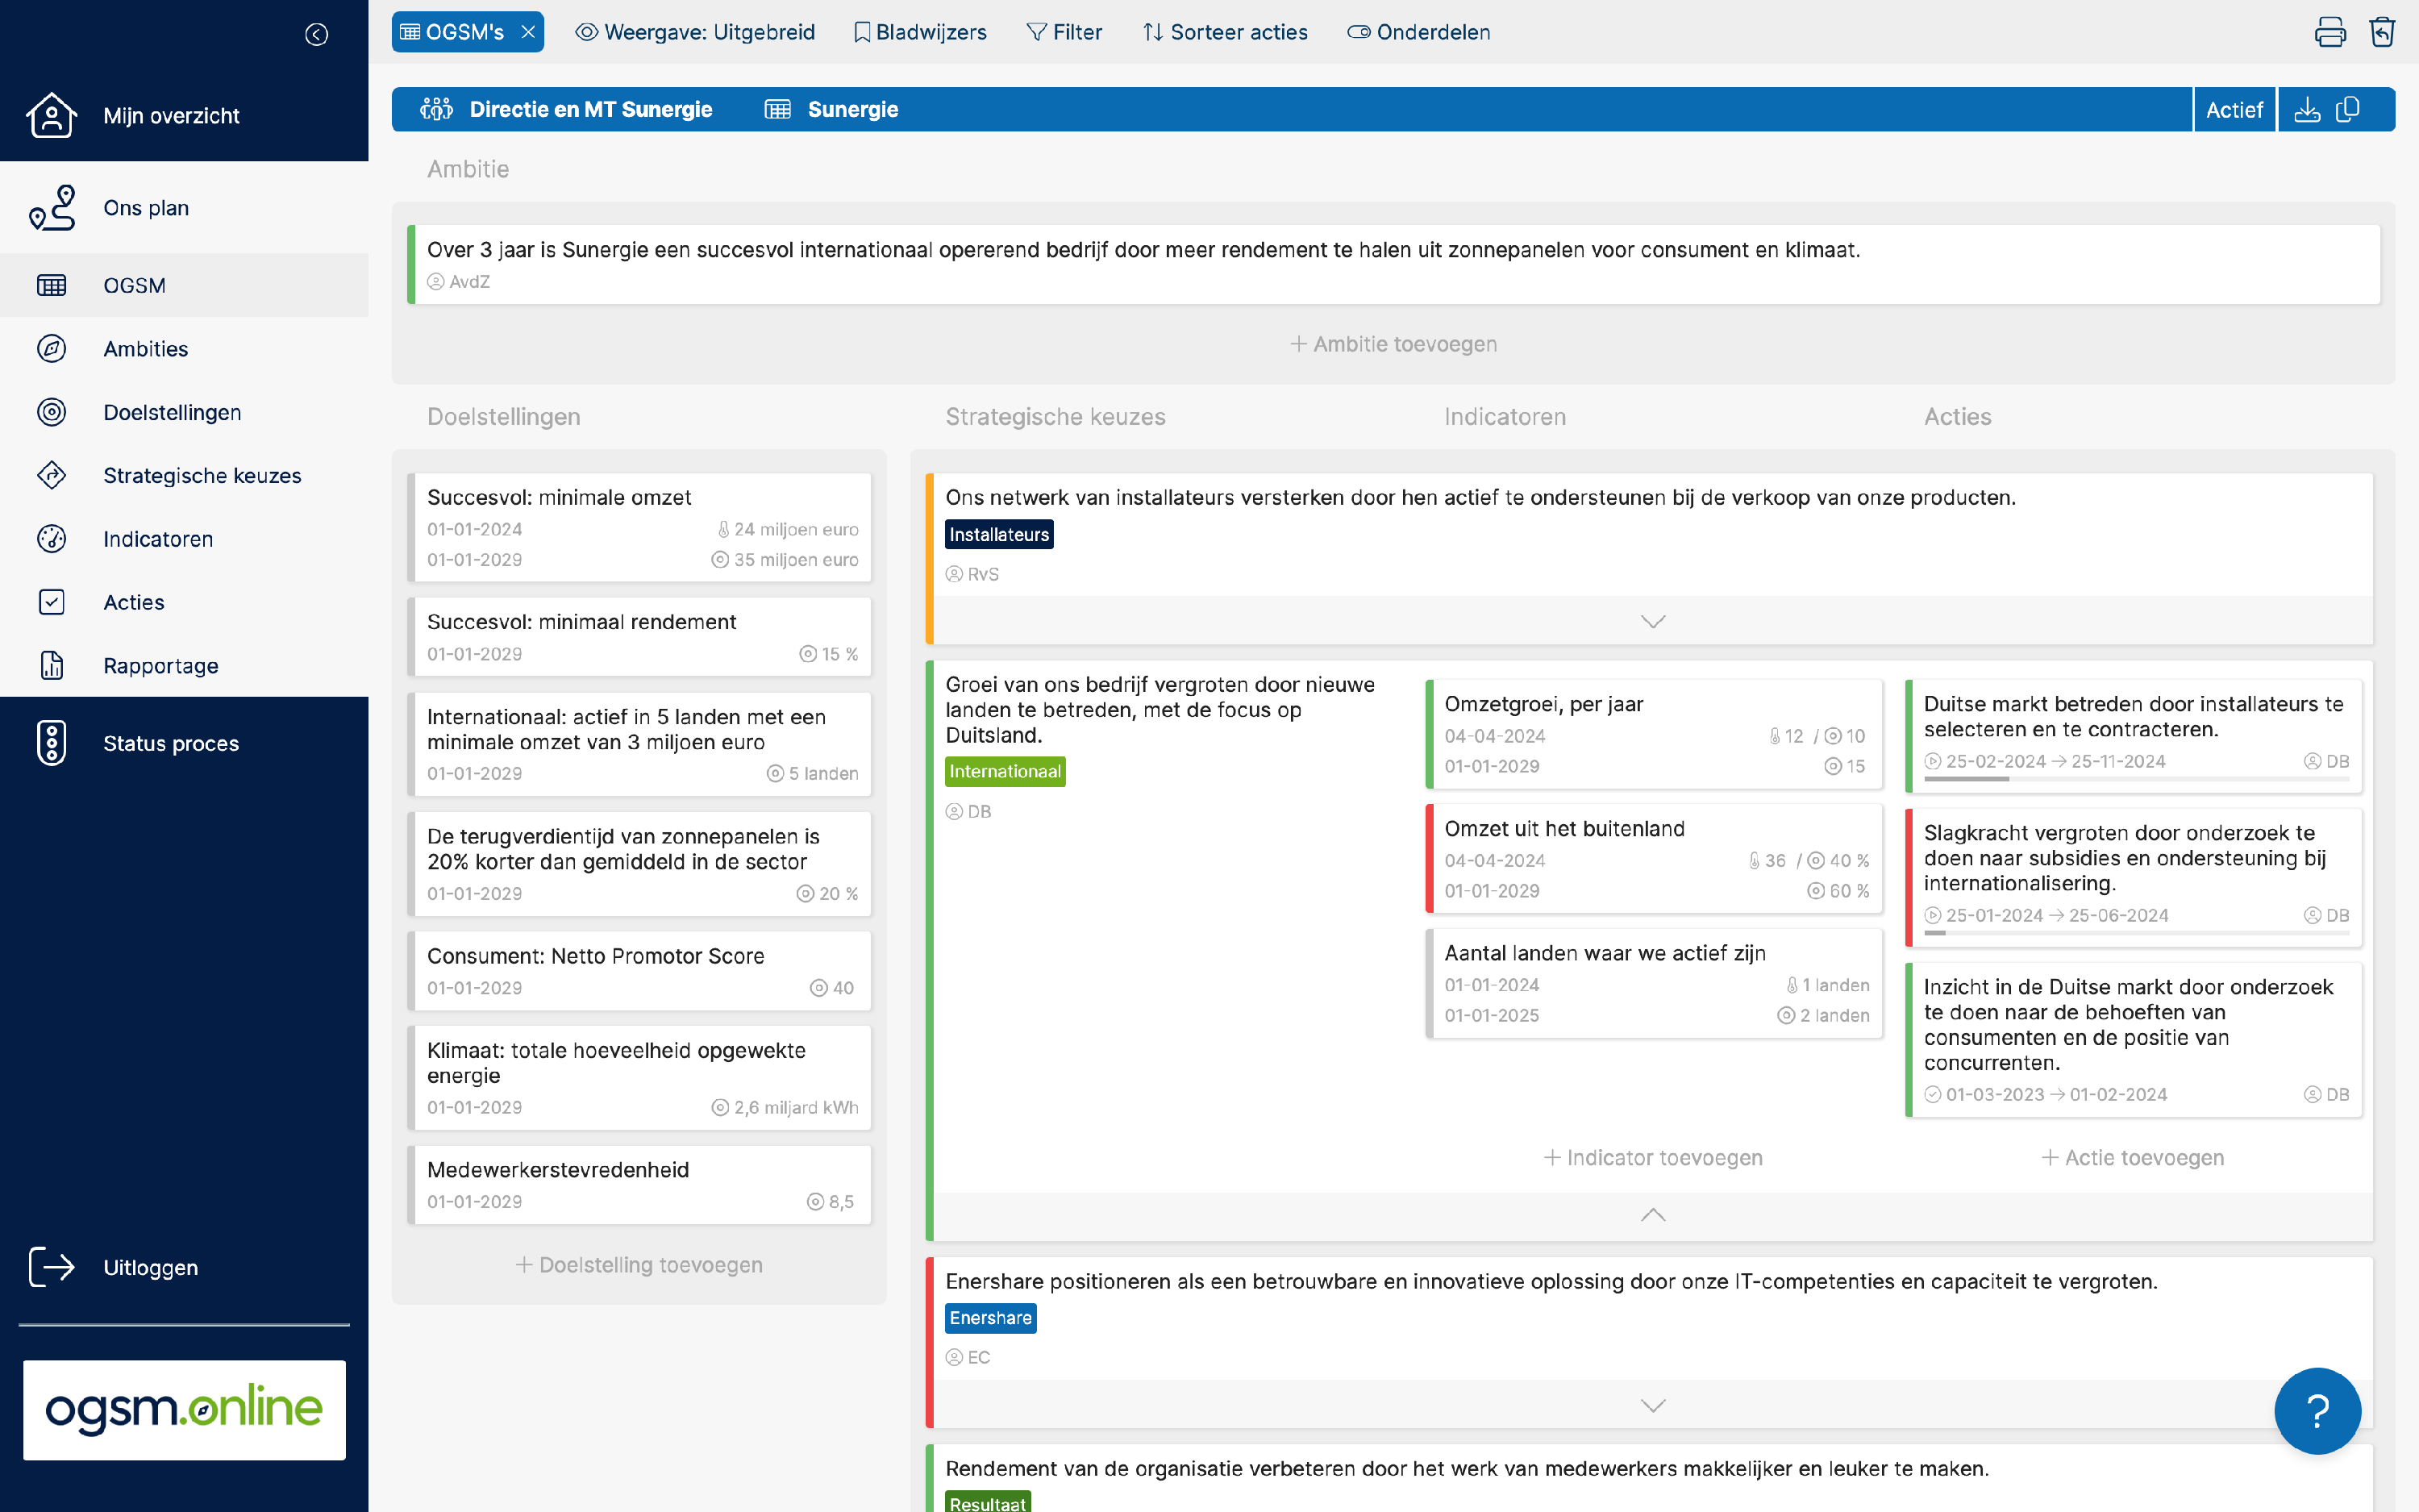Click Ambitie toevoegen
Image resolution: width=2419 pixels, height=1512 pixels.
[1393, 344]
